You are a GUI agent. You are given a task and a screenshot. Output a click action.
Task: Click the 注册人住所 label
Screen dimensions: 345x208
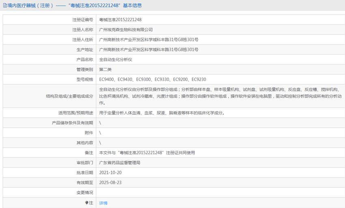(83, 40)
